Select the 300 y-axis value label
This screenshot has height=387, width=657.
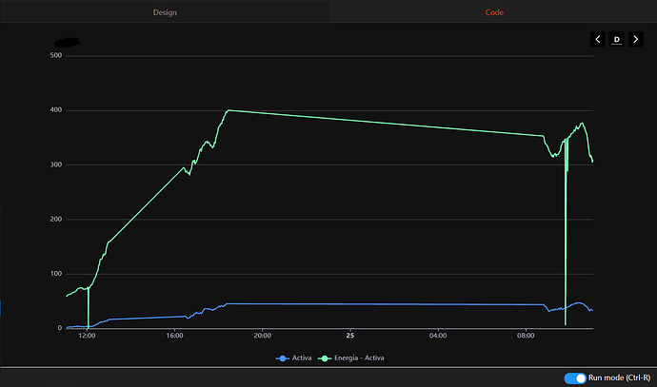coord(55,164)
